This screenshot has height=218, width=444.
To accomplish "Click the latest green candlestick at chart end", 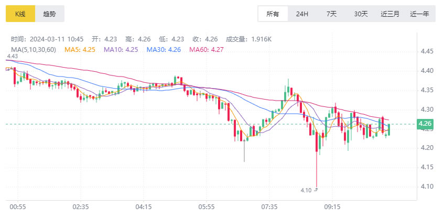I will tap(389, 129).
